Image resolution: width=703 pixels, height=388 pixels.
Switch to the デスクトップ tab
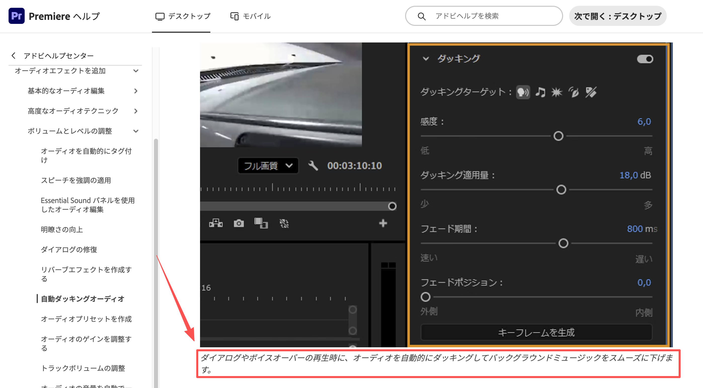(183, 16)
